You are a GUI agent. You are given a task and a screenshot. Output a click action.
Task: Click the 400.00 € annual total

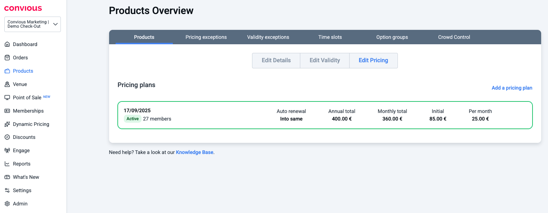tap(342, 119)
